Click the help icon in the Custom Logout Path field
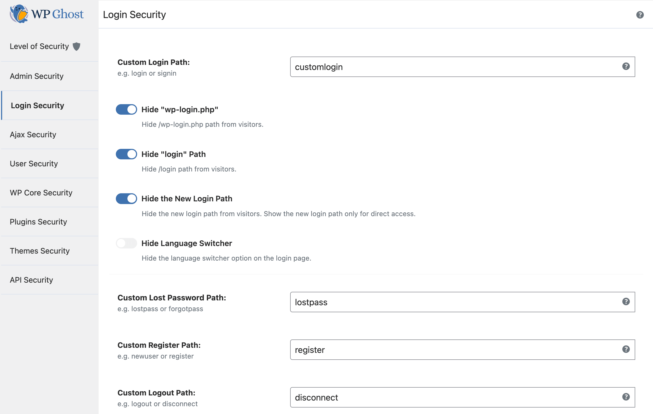This screenshot has width=653, height=414. click(626, 397)
